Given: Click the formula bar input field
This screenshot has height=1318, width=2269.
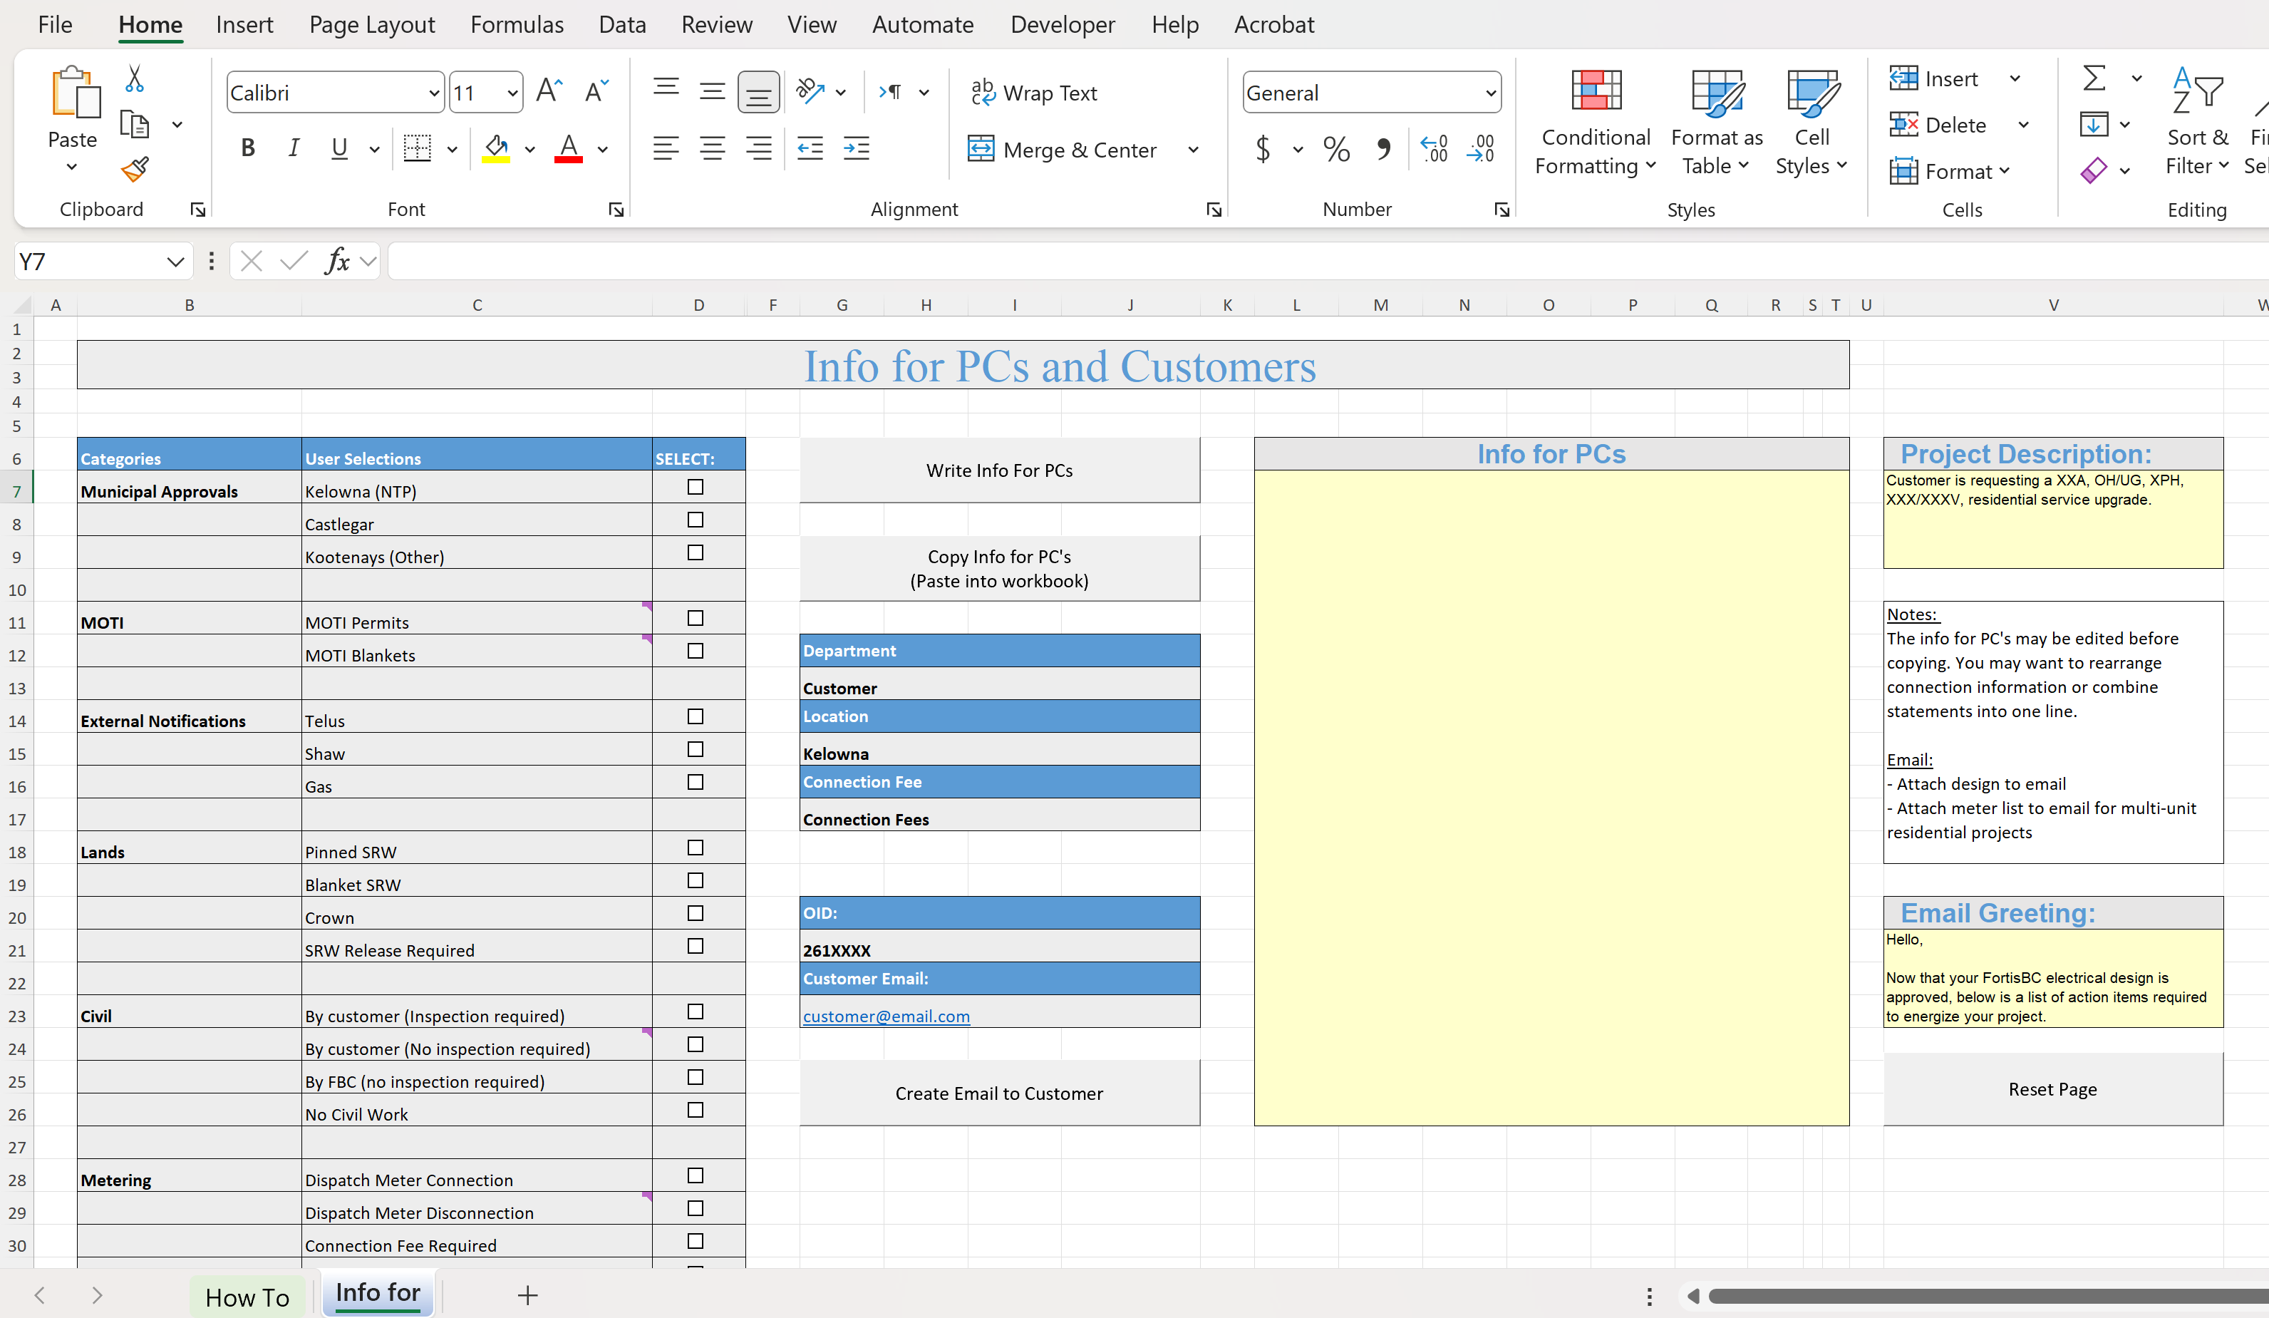Looking at the screenshot, I should 1261,262.
